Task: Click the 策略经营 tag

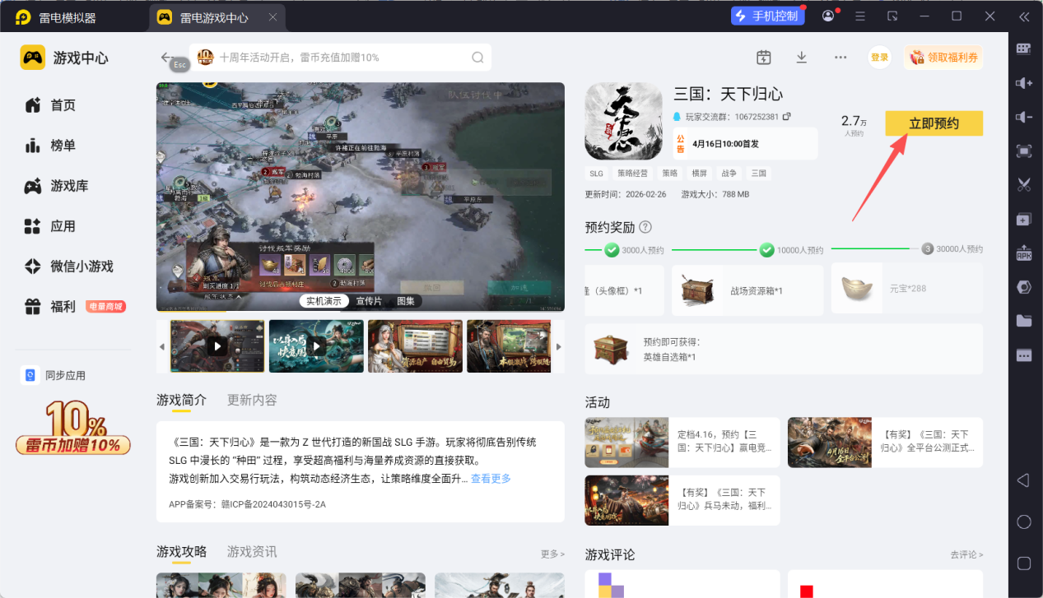Action: (x=633, y=174)
